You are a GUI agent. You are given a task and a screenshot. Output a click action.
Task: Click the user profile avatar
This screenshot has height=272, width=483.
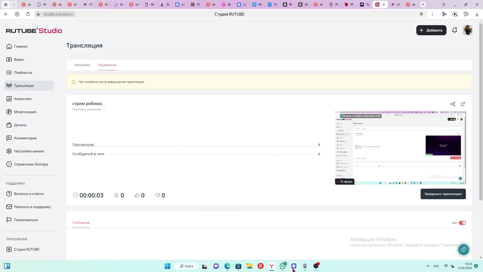pyautogui.click(x=468, y=30)
